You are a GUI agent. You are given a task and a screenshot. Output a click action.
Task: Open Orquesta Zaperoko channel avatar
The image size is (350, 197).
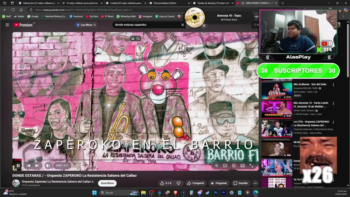click(16, 183)
